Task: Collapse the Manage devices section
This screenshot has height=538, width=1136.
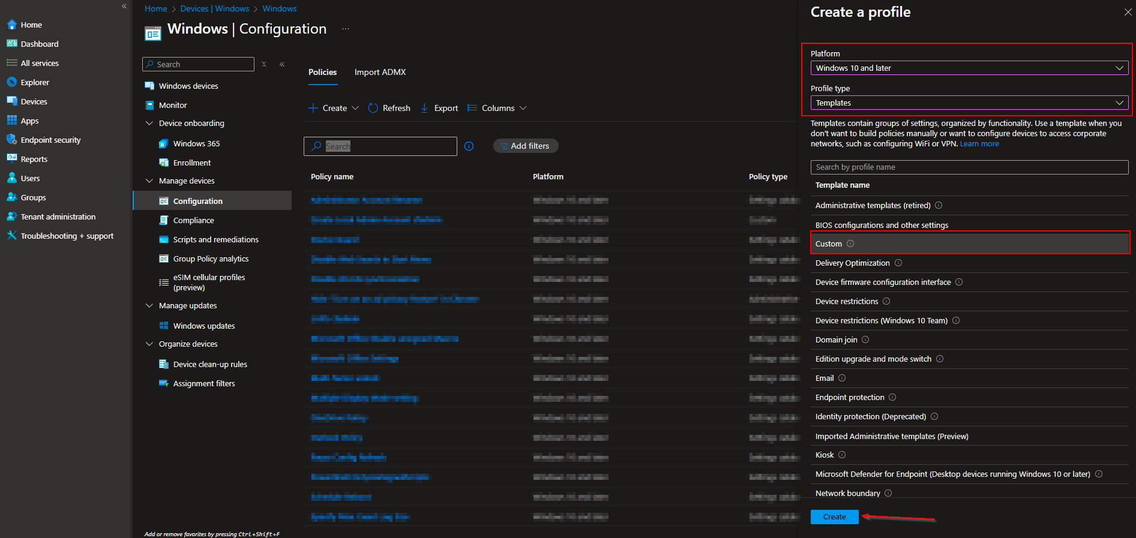Action: tap(149, 181)
